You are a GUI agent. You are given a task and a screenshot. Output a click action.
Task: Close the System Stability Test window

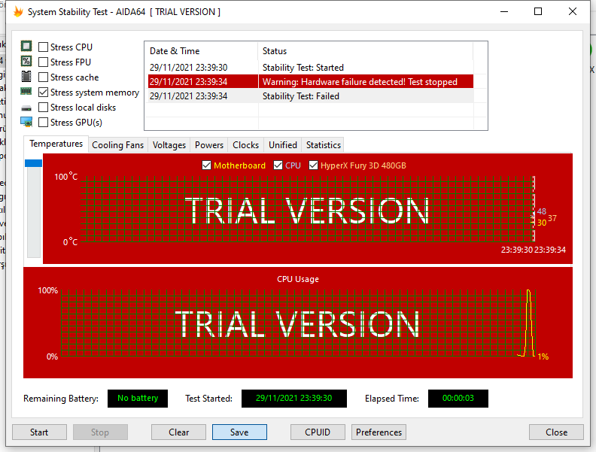556,432
